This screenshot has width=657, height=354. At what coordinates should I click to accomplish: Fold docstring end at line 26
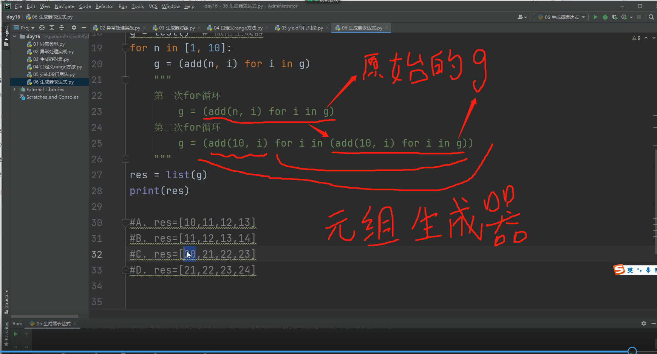click(125, 159)
